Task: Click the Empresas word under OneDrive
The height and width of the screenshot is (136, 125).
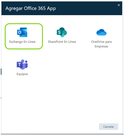Action: tap(101, 46)
